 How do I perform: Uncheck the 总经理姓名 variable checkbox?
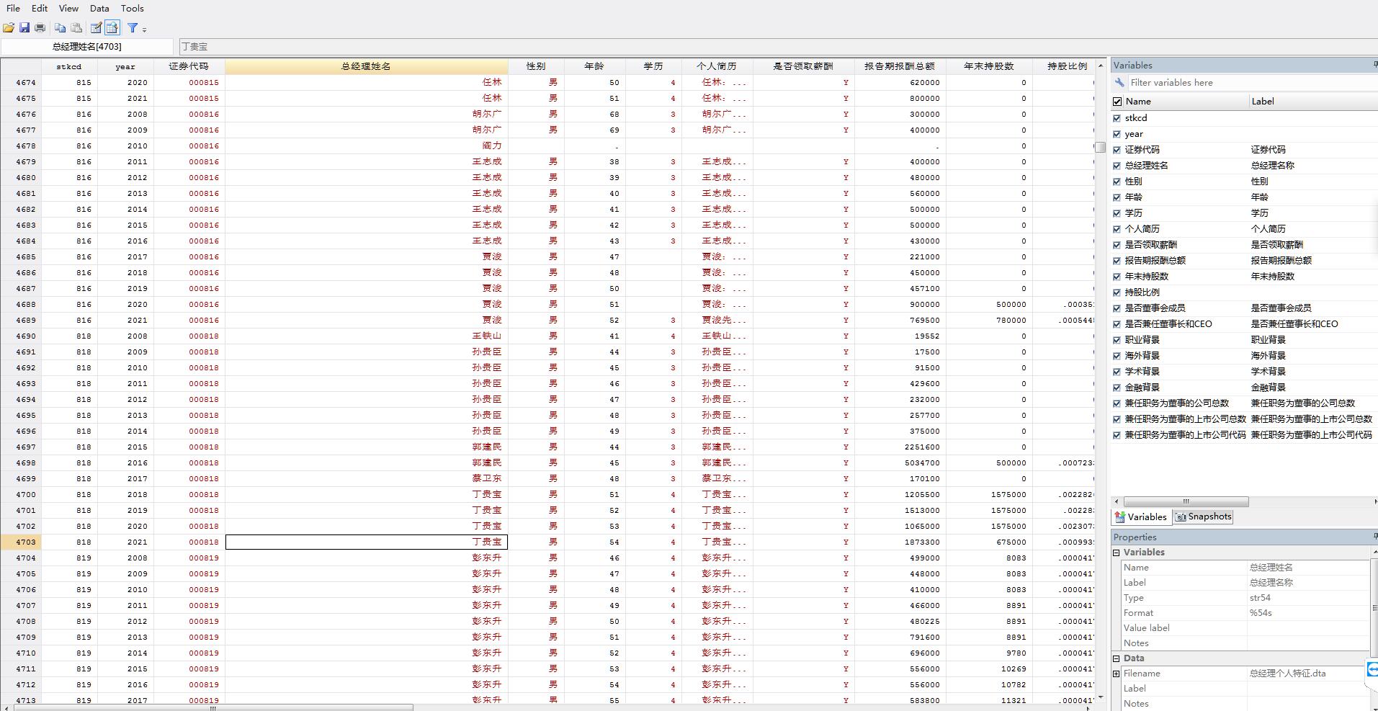1117,166
